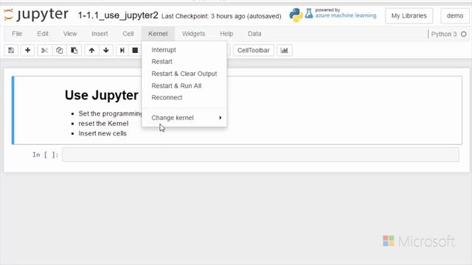
Task: Open My Libraries
Action: tap(409, 15)
